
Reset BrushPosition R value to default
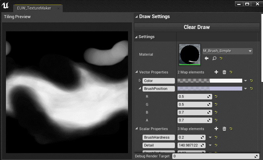[x=216, y=96]
